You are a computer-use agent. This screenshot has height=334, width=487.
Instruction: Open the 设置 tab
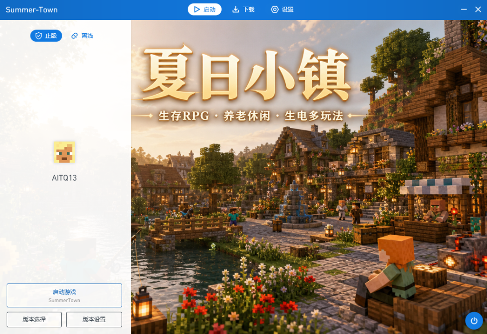coord(282,10)
